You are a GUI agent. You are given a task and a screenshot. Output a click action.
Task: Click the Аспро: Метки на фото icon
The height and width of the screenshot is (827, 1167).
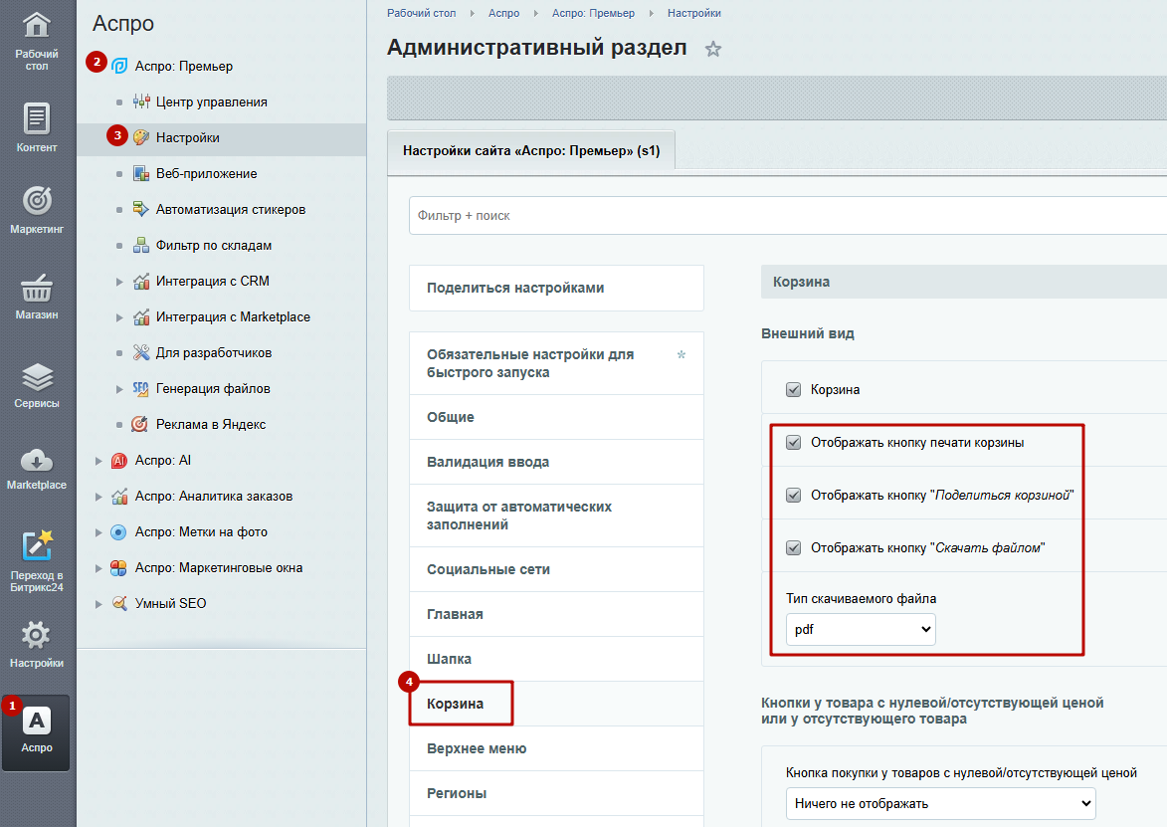(118, 532)
